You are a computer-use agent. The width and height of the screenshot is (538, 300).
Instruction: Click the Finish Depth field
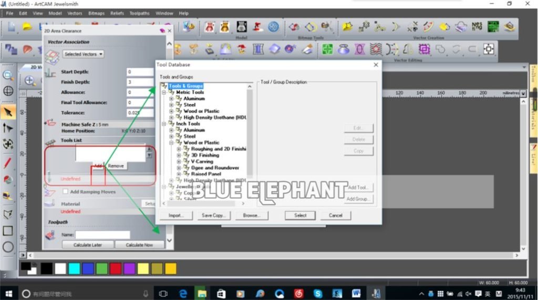[140, 82]
